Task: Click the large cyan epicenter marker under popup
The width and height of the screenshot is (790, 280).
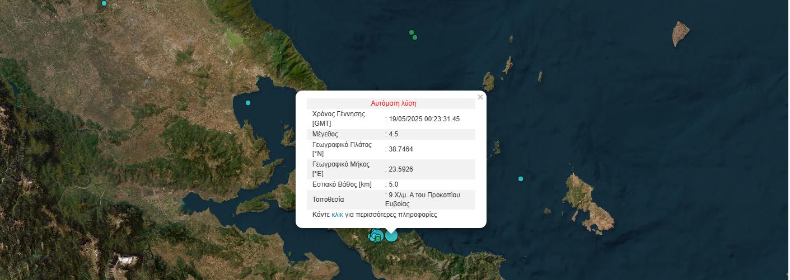Action: 391,236
